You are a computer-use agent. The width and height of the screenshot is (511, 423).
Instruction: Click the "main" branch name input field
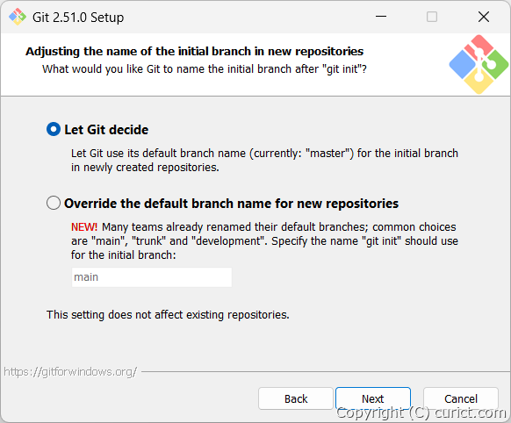[x=152, y=277]
